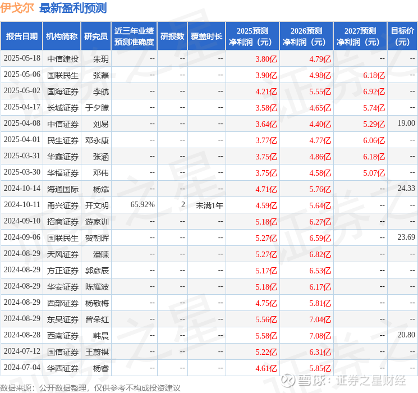Click the 目标价 column header
The height and width of the screenshot is (393, 418).
click(x=402, y=36)
